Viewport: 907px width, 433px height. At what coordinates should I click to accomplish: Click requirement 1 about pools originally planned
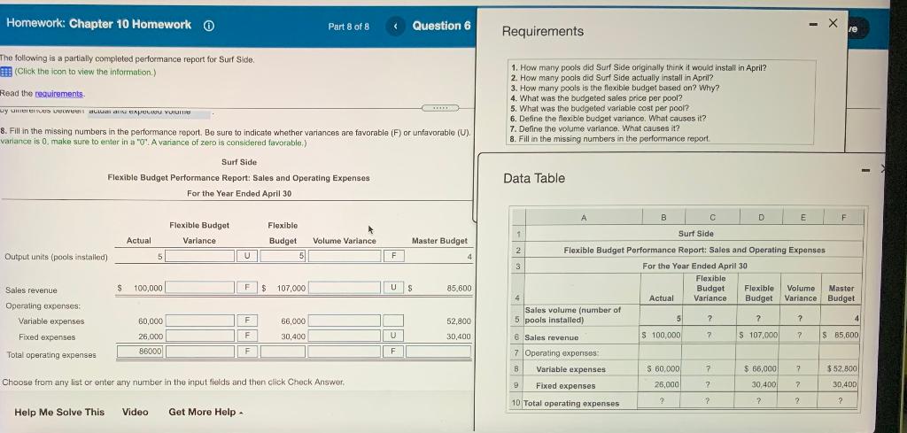tap(639, 67)
